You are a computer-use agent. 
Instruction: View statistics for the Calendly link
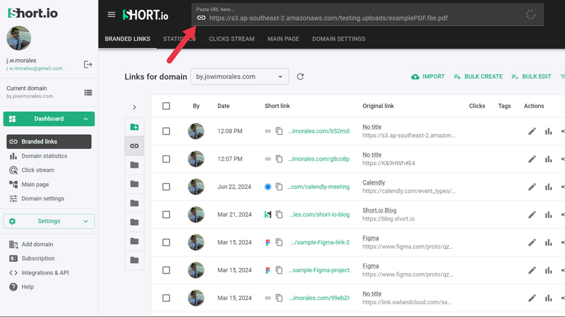[x=548, y=187]
